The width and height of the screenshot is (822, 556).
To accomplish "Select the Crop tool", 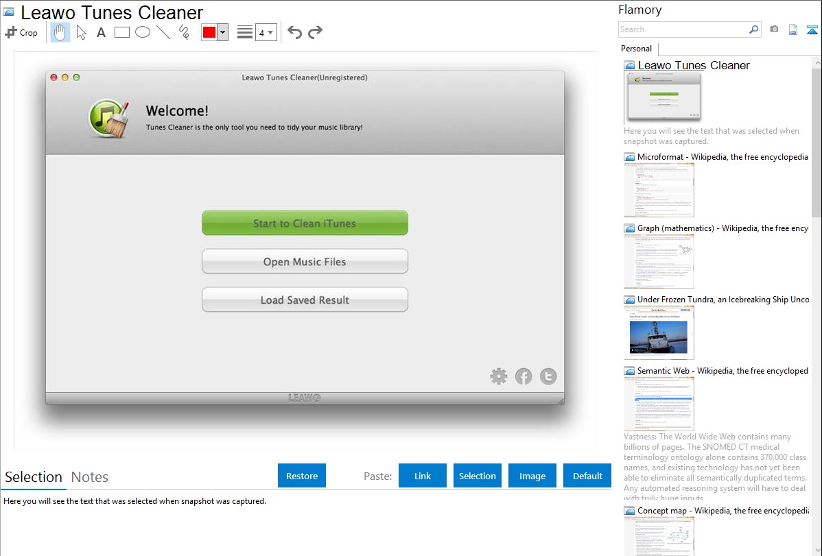I will (x=21, y=32).
